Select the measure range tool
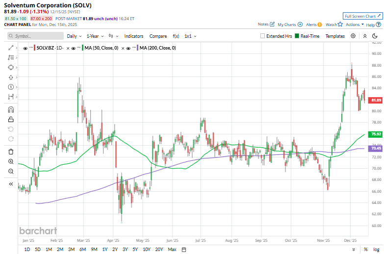The image size is (384, 254). click(x=10, y=97)
